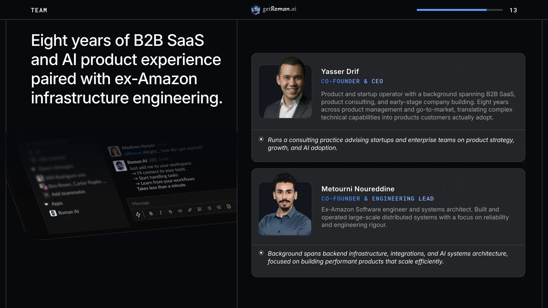The width and height of the screenshot is (548, 308).
Task: Click the code block icon in message toolbar
Action: click(x=229, y=206)
